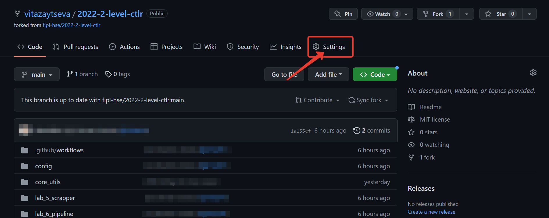Star the repository
The width and height of the screenshot is (549, 218).
tap(501, 14)
